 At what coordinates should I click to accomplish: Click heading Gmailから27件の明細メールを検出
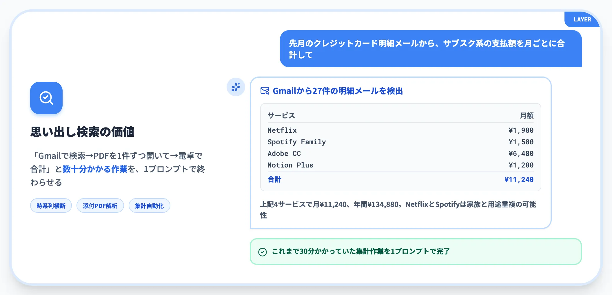(x=338, y=91)
